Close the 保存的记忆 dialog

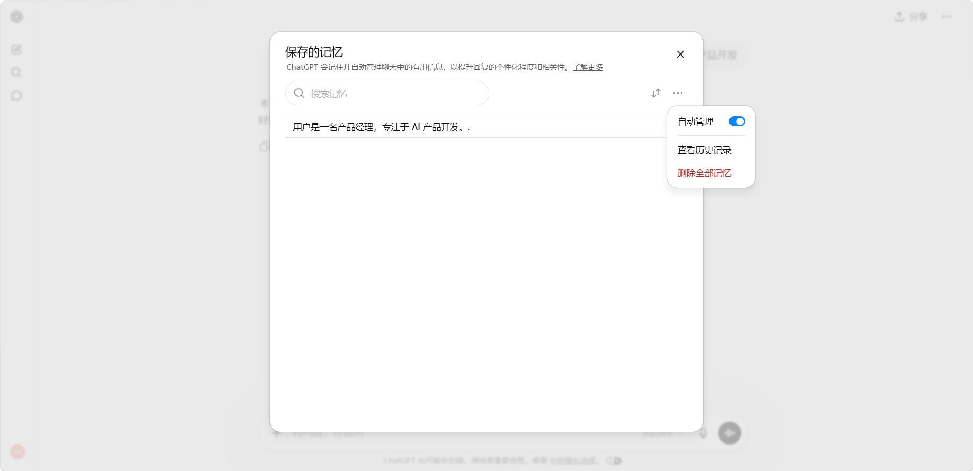[680, 54]
